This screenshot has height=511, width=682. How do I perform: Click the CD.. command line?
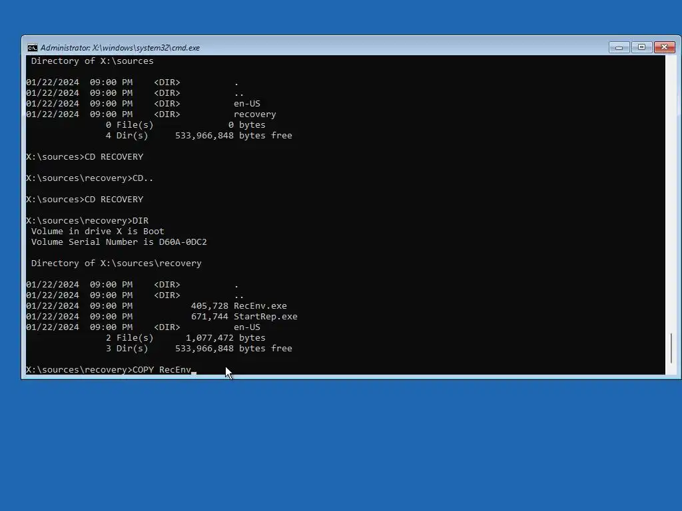tap(90, 178)
